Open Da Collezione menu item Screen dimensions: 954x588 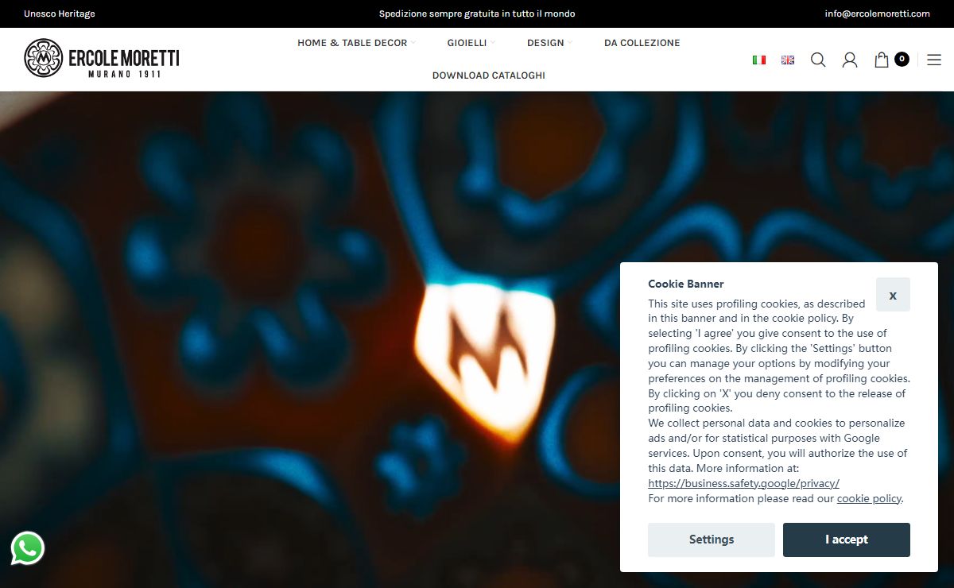tap(642, 43)
